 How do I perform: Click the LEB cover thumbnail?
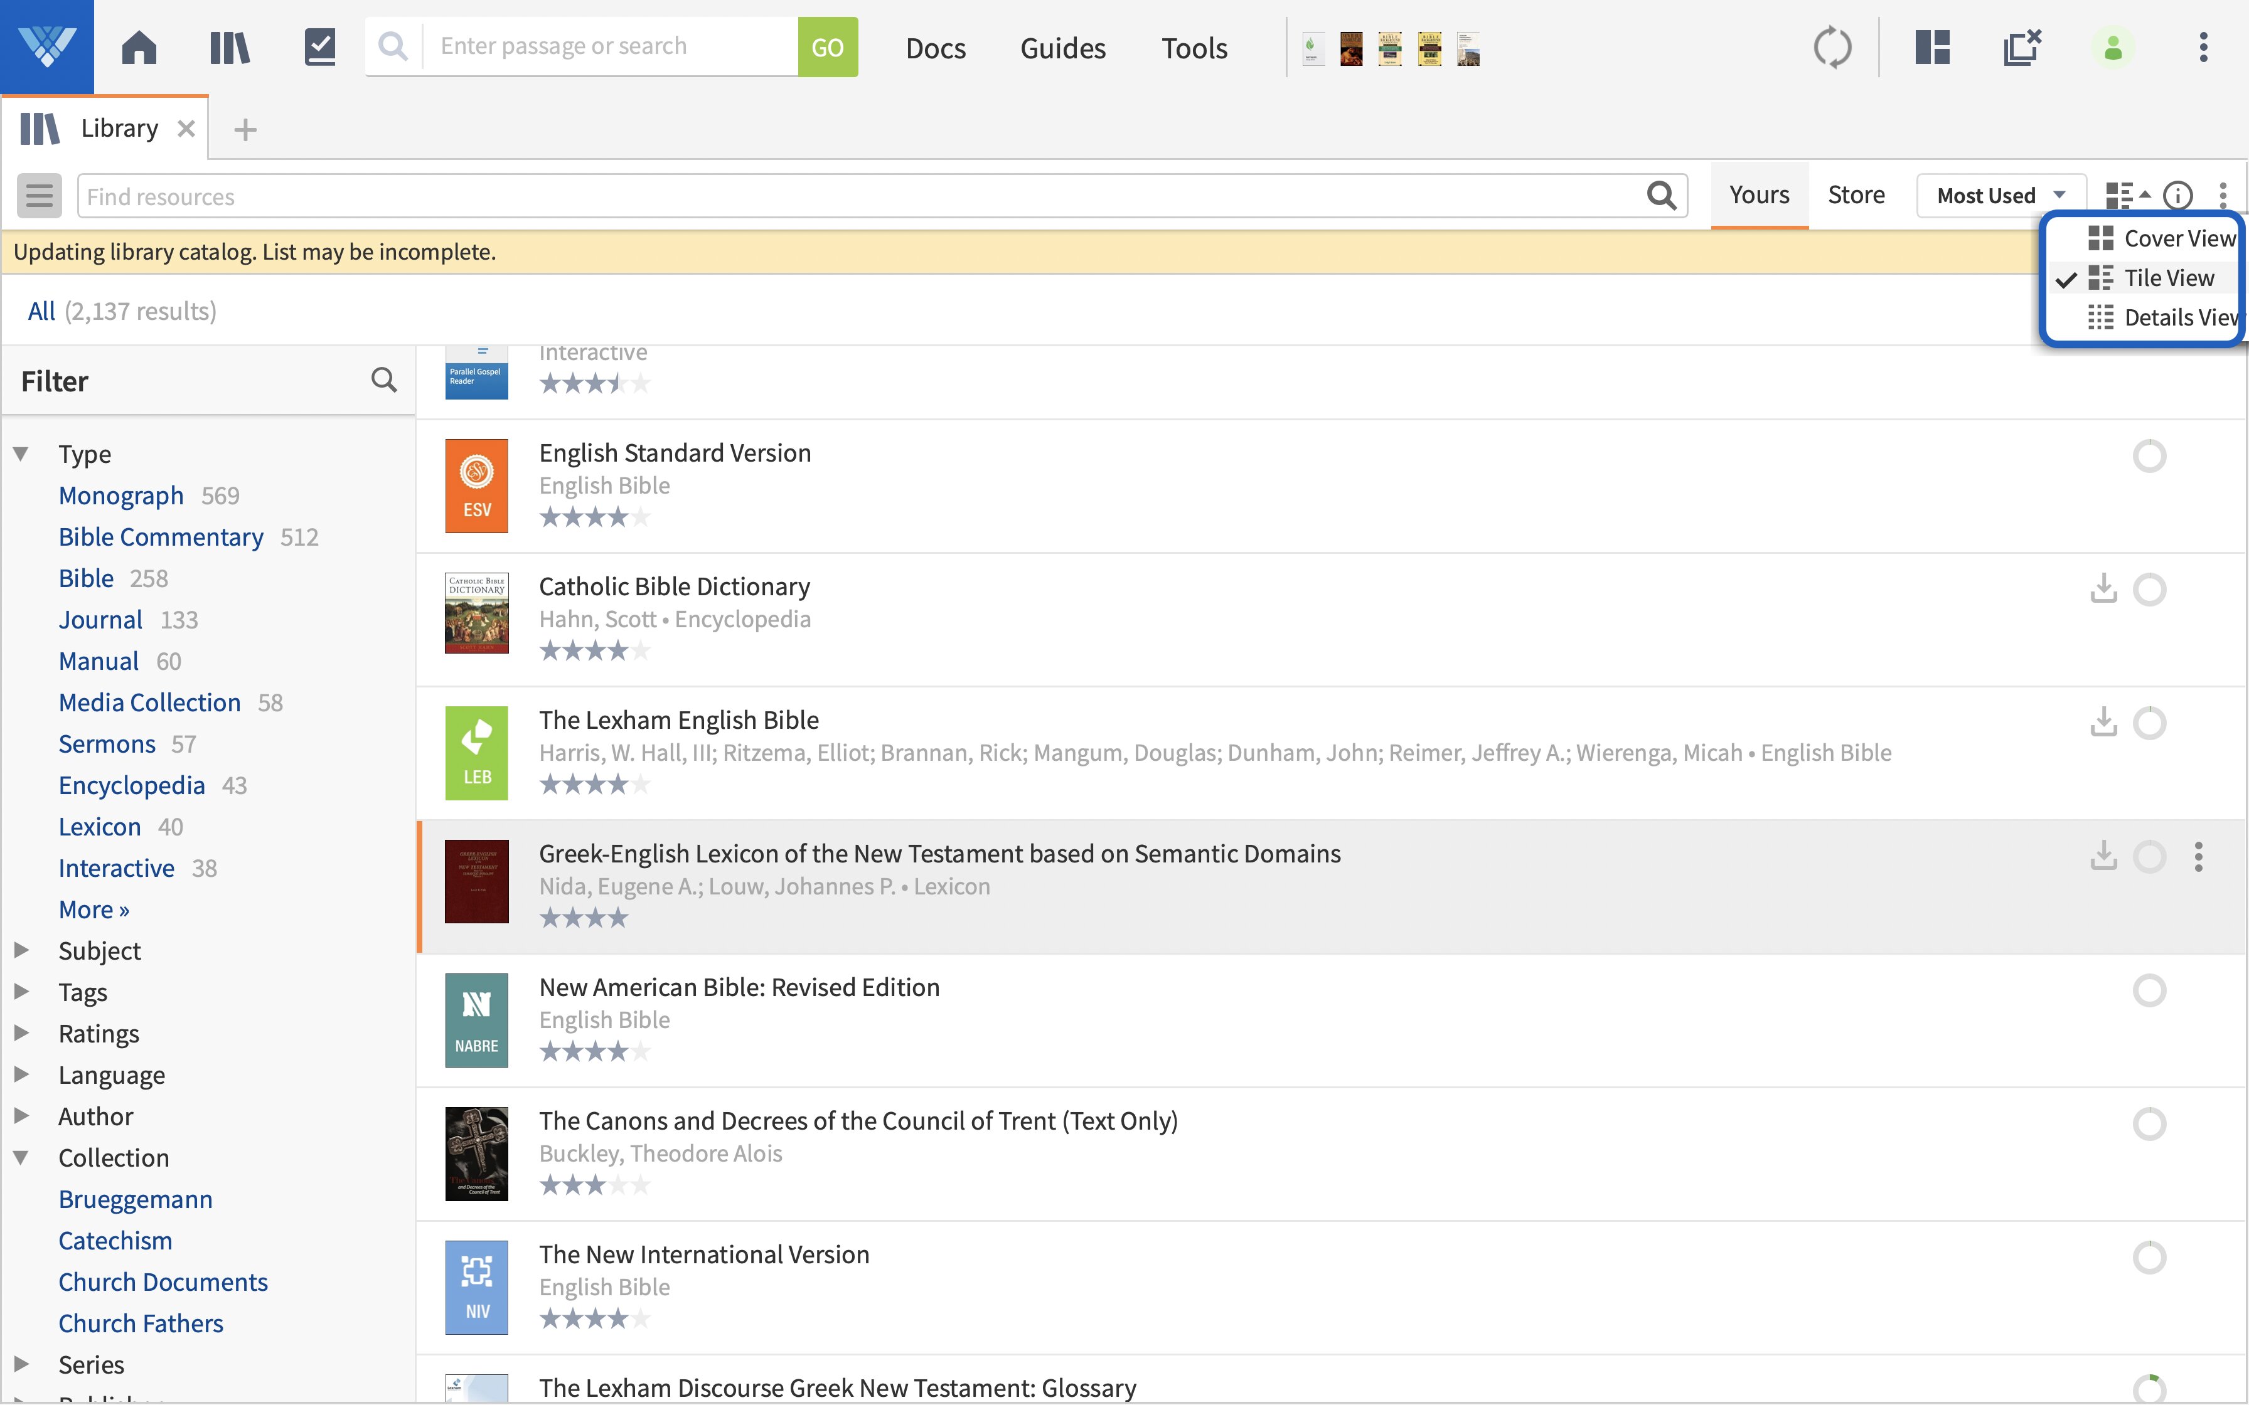pos(477,753)
